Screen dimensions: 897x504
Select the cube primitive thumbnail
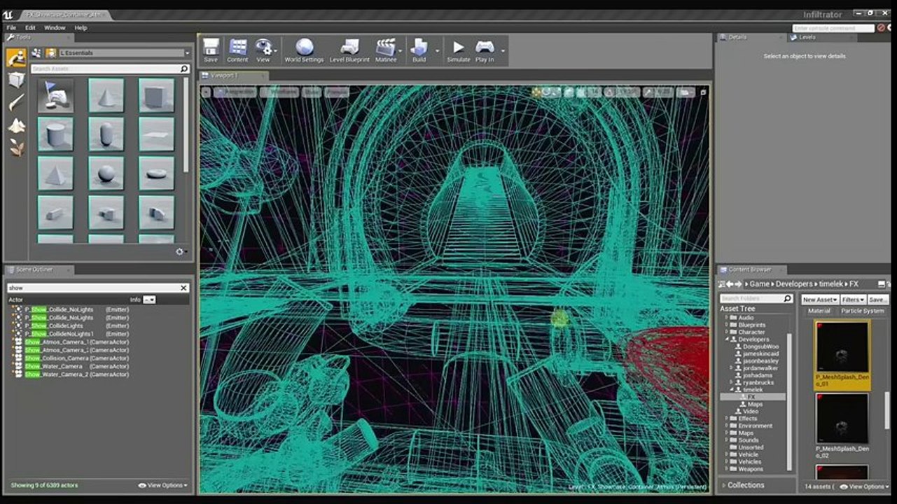point(157,95)
